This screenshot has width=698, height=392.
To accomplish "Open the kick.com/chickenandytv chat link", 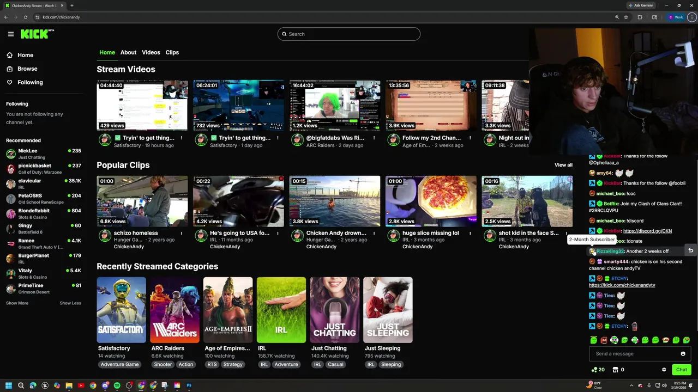I will click(x=622, y=285).
